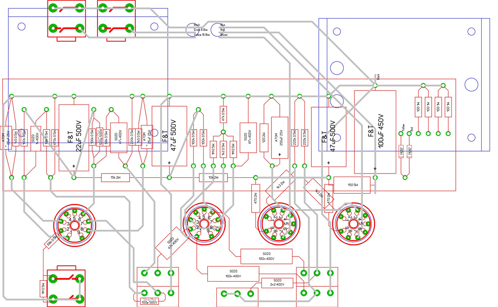The image size is (498, 307).
Task: Select the 1M 0.5W resistor beside input jack
Action: [43, 289]
